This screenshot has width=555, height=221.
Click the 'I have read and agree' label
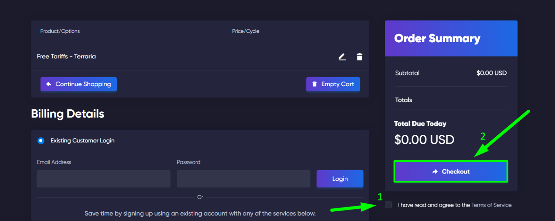[x=434, y=205]
